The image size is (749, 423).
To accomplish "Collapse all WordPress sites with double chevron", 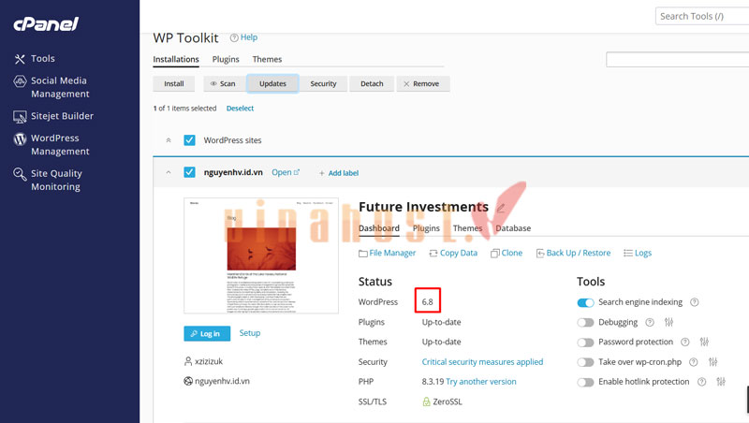I will click(169, 140).
